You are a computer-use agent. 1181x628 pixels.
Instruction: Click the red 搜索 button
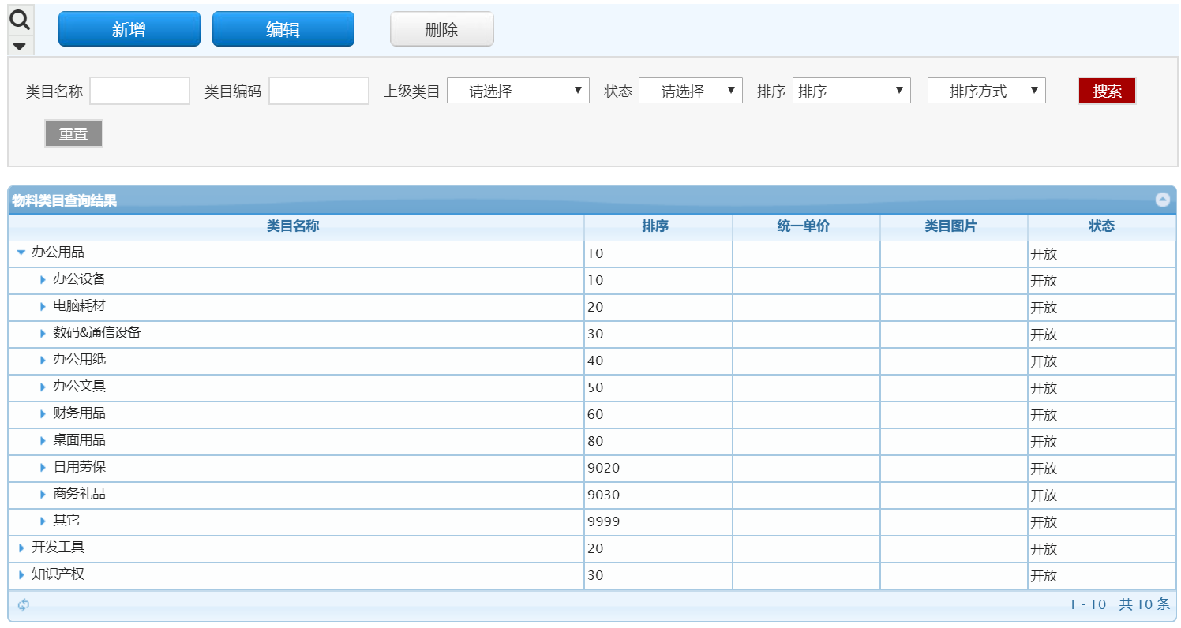(1107, 91)
